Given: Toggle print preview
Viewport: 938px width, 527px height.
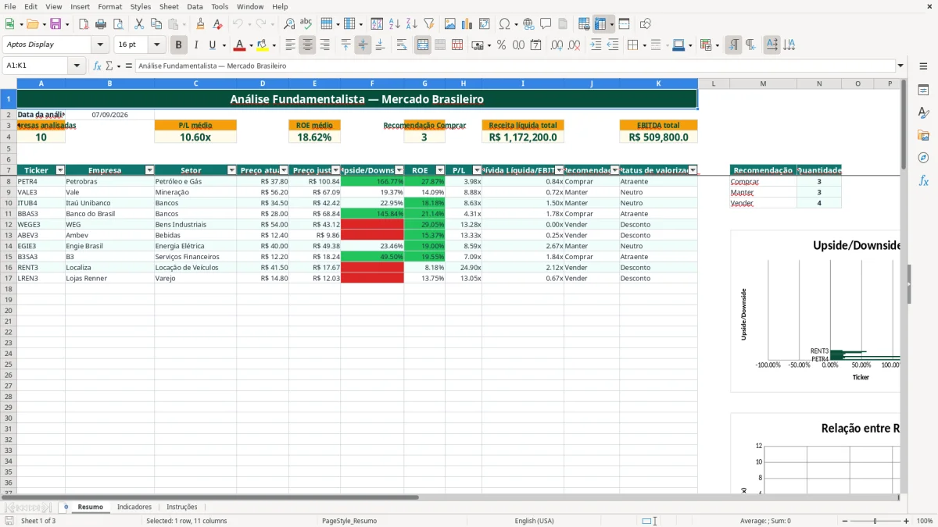Looking at the screenshot, I should tap(118, 24).
